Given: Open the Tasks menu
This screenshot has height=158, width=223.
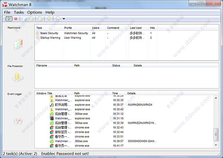Looking at the screenshot, I should [x=19, y=12].
